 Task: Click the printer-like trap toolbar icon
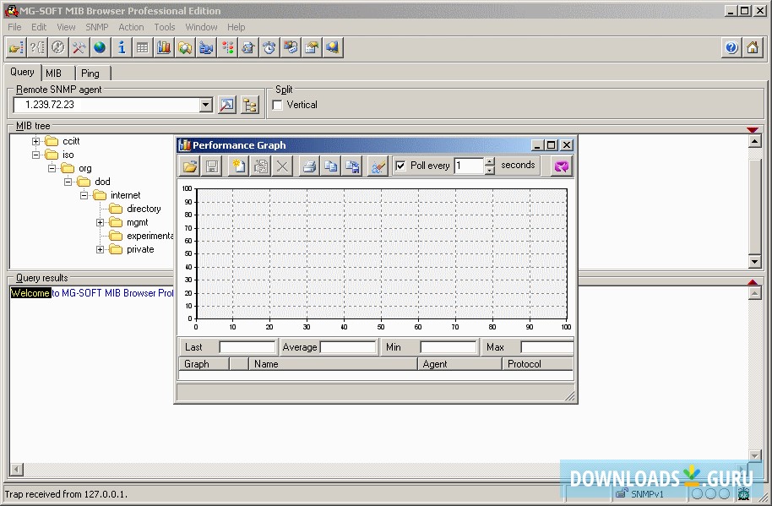point(248,48)
